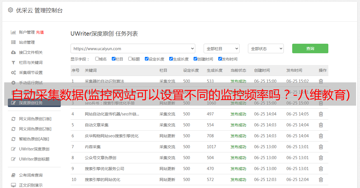The width and height of the screenshot is (360, 188).
Task: Open 正文识别演示 in the sidebar
Action: (x=31, y=185)
